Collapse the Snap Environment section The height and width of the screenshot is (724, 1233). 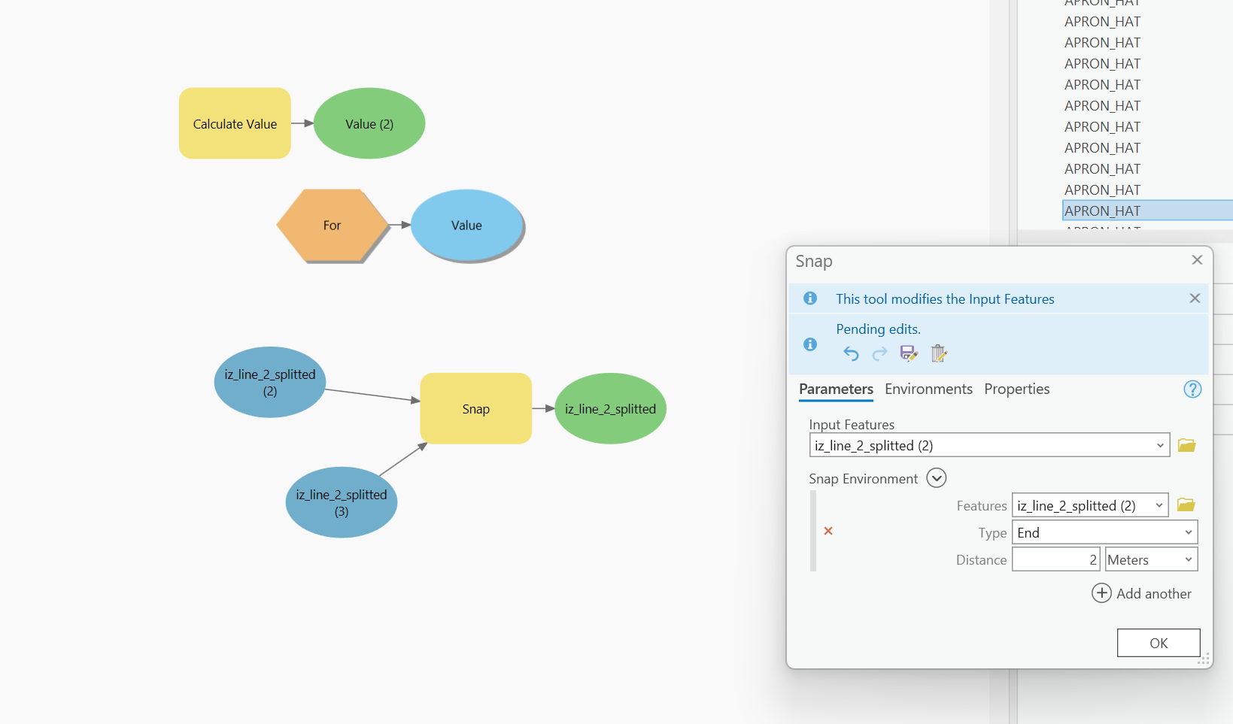[937, 477]
